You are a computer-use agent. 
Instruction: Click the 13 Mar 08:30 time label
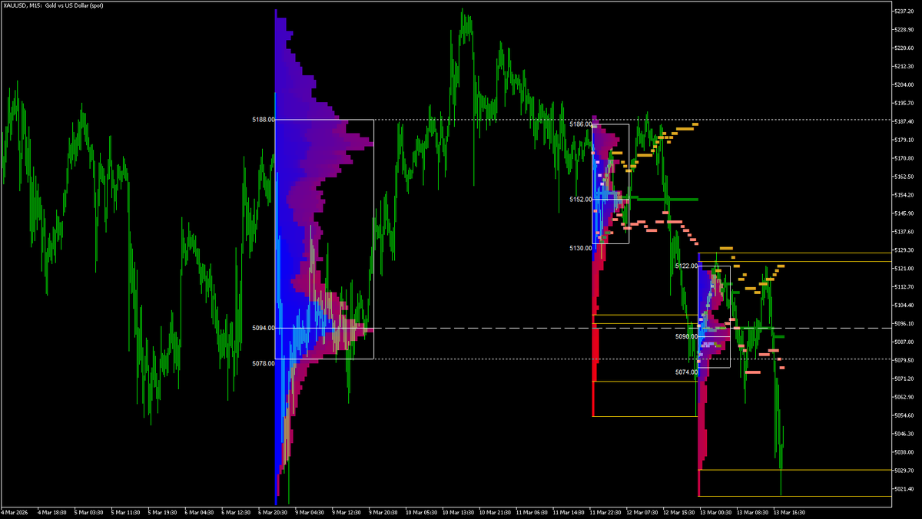pos(754,511)
